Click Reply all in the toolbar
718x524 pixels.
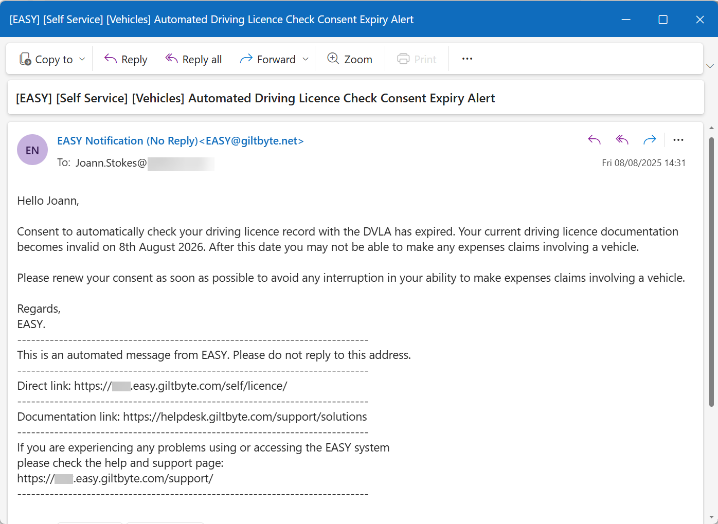pyautogui.click(x=193, y=59)
